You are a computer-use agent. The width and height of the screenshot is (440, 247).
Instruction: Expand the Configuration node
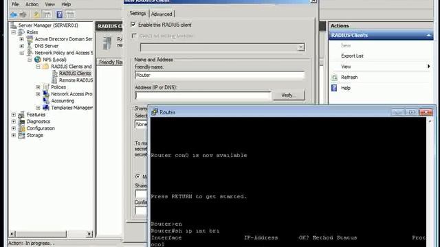click(14, 128)
